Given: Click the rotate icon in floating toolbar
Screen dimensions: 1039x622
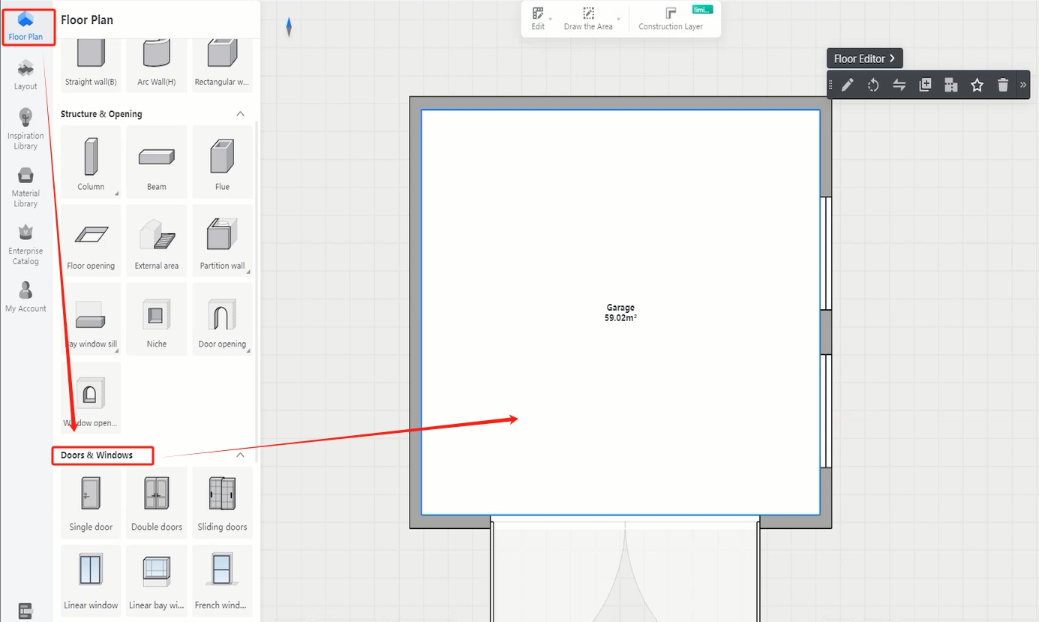Looking at the screenshot, I should coord(873,85).
